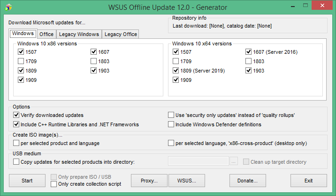Uncheck x64 1607 (Server 2016)

pos(248,52)
